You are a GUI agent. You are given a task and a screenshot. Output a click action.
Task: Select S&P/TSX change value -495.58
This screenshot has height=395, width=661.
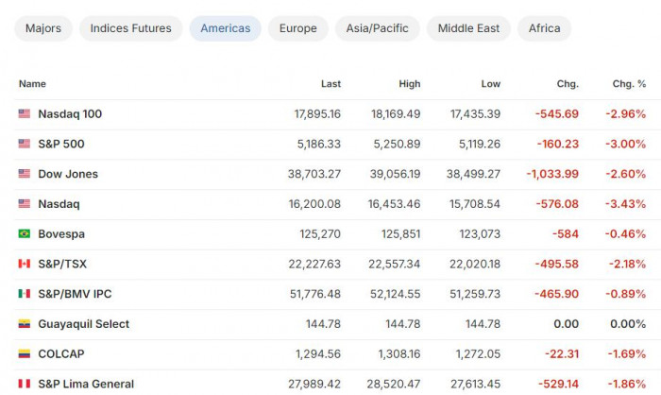[557, 264]
